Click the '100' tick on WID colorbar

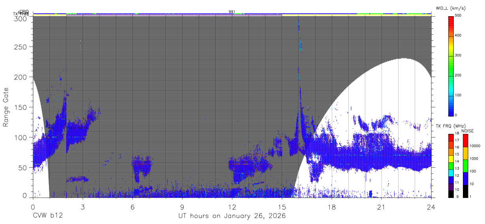coord(459,95)
